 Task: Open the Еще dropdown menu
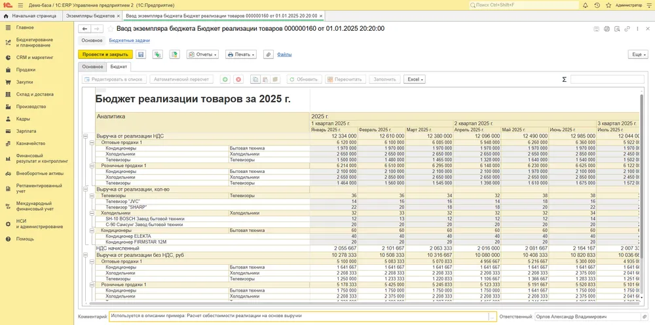[x=638, y=54]
